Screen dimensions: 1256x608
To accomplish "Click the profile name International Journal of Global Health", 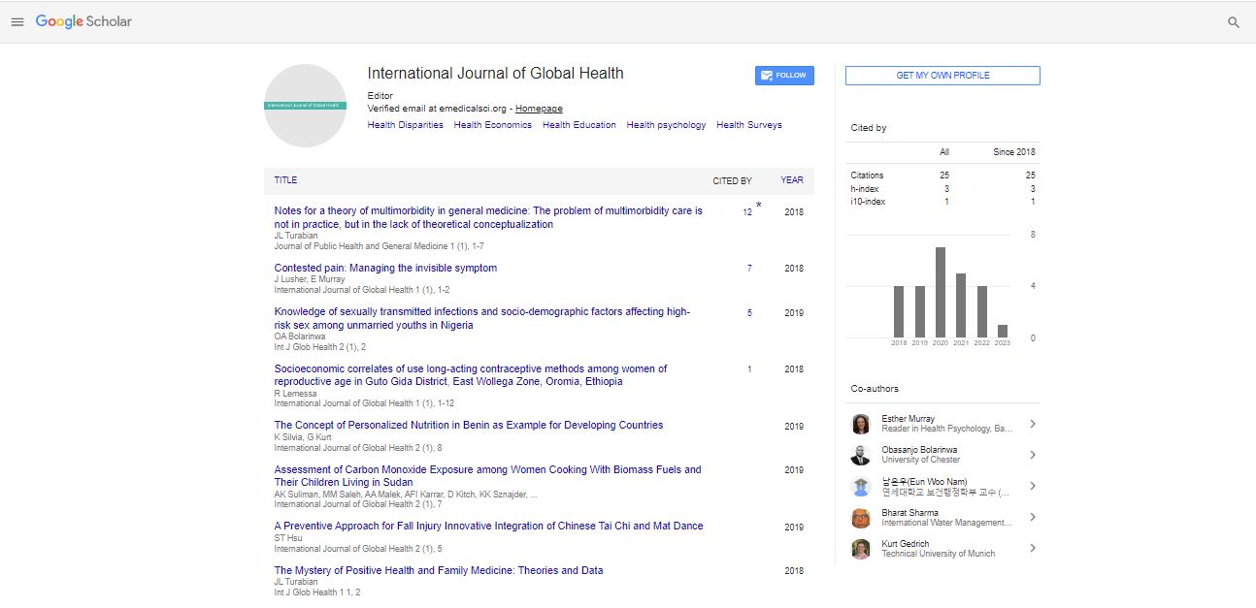I will 495,74.
